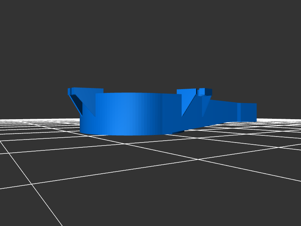Click the grid horizon at the far left edge
Screen dimensions: 301x226
pos(4,120)
